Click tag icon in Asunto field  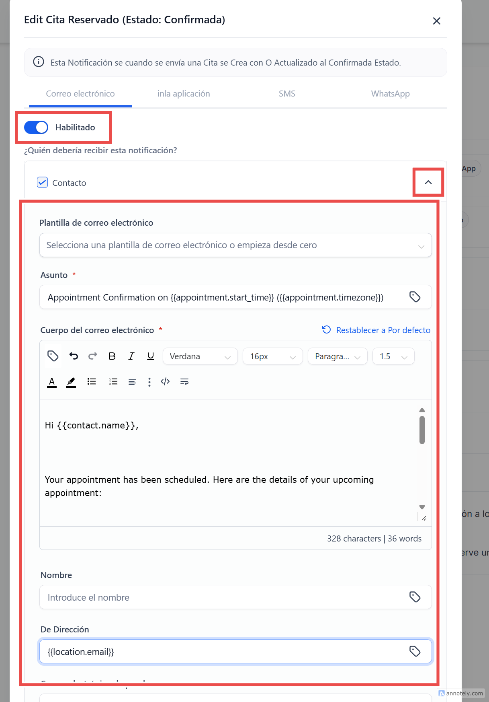pyautogui.click(x=415, y=297)
